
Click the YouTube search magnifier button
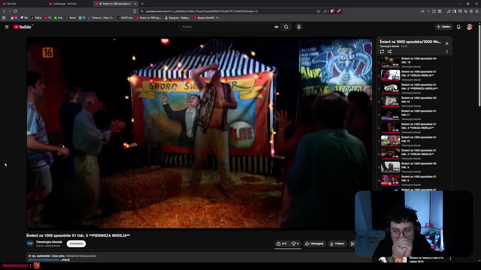coord(286,27)
